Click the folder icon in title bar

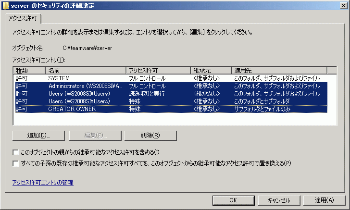click(6, 6)
